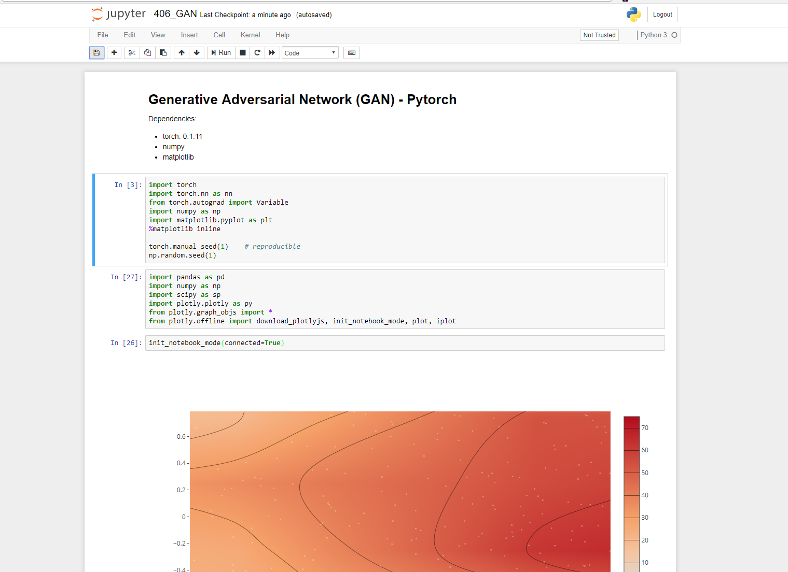788x572 pixels.
Task: Open the Cell menu
Action: click(x=218, y=35)
